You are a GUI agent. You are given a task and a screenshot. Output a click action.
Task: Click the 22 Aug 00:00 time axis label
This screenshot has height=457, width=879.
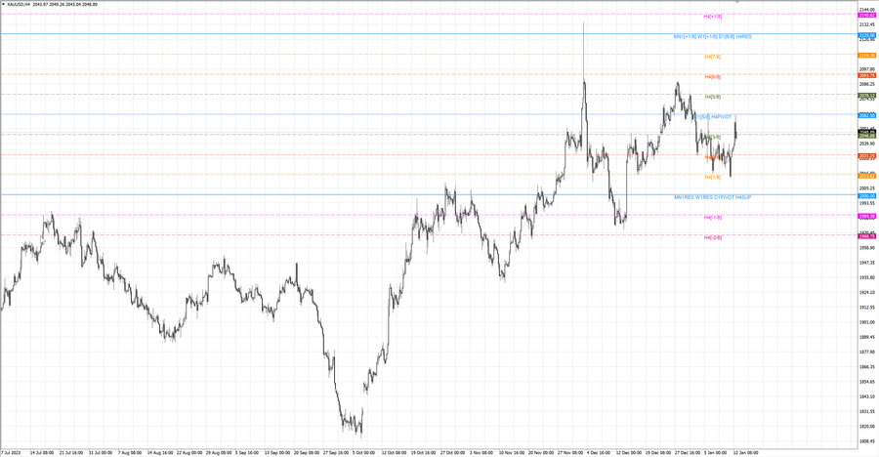click(x=188, y=452)
